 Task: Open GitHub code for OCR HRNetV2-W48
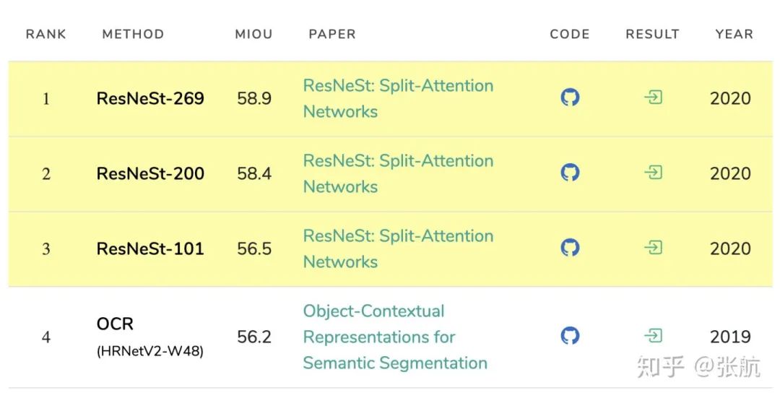point(571,336)
